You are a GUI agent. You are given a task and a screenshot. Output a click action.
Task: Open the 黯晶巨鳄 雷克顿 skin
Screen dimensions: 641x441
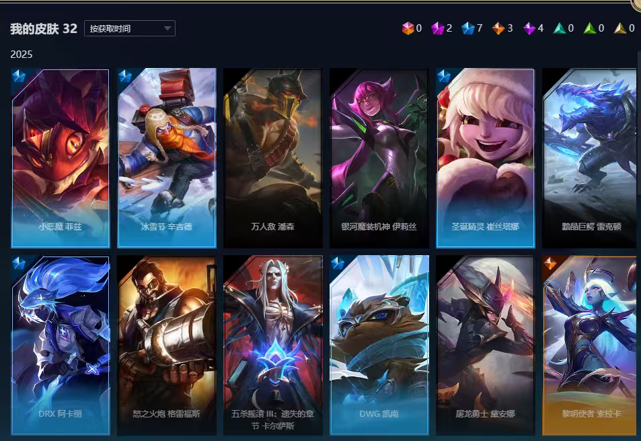click(589, 158)
